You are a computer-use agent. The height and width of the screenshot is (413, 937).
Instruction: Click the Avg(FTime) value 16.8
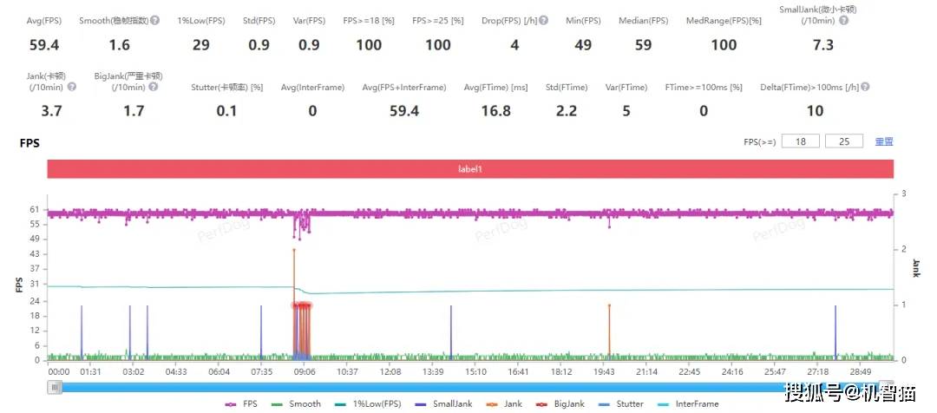pos(496,110)
